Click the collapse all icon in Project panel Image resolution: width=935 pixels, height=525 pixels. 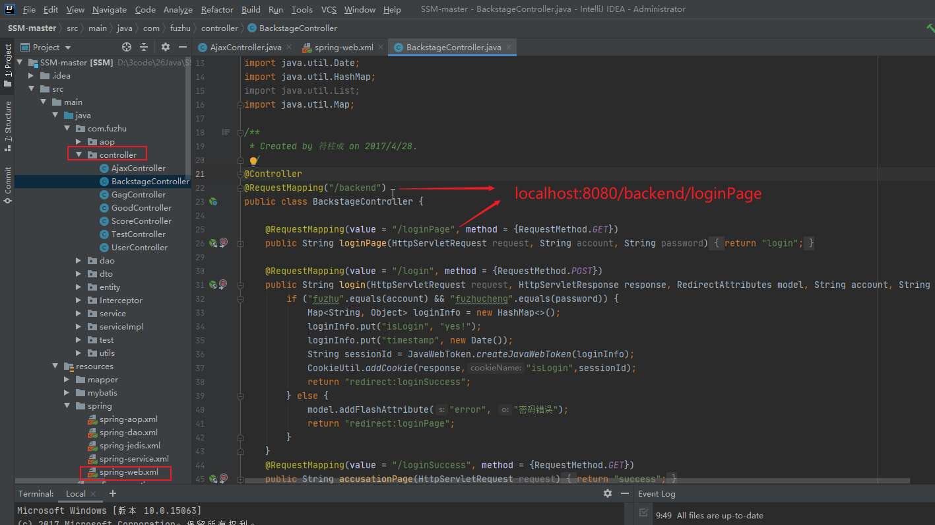(145, 47)
